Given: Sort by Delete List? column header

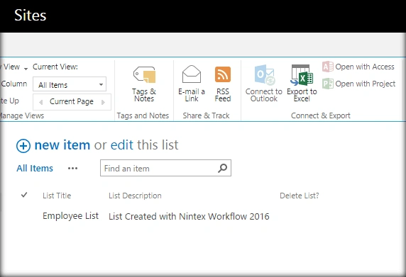Looking at the screenshot, I should pyautogui.click(x=300, y=196).
